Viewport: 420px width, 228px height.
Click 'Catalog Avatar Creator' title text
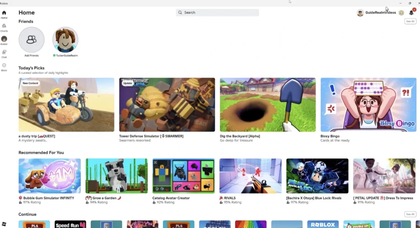click(x=171, y=198)
